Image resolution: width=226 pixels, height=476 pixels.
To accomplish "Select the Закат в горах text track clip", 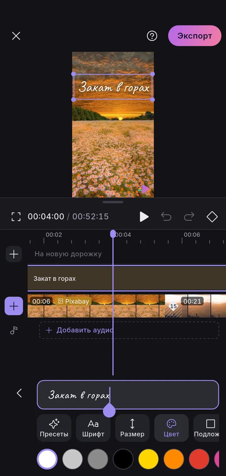I will click(x=127, y=278).
